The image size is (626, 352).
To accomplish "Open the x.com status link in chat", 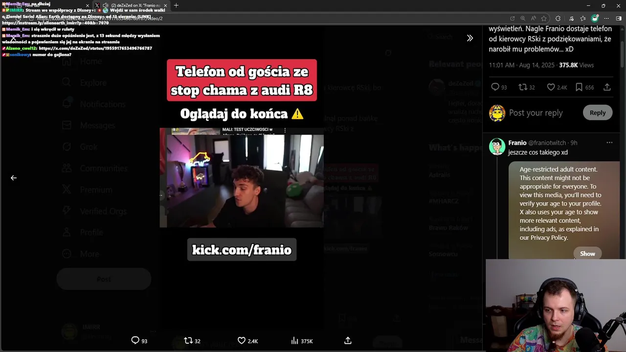I will tap(95, 48).
